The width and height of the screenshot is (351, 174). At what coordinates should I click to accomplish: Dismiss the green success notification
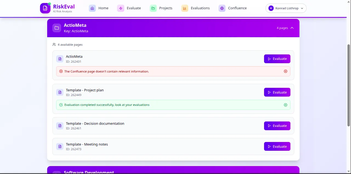tap(285, 105)
